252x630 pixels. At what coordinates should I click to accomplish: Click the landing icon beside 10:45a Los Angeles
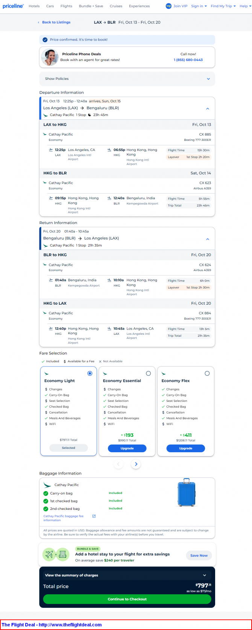tap(109, 329)
